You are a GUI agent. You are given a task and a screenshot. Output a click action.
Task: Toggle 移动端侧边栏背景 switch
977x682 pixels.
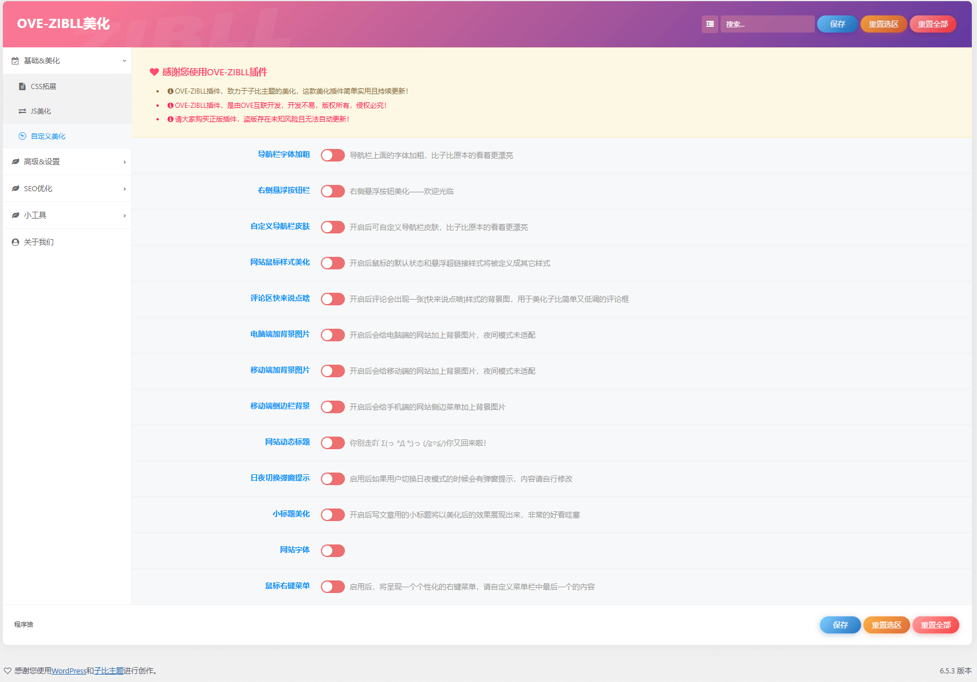[x=332, y=407]
